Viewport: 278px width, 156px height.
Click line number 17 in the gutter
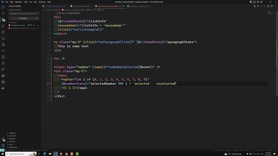pyautogui.click(x=49, y=84)
